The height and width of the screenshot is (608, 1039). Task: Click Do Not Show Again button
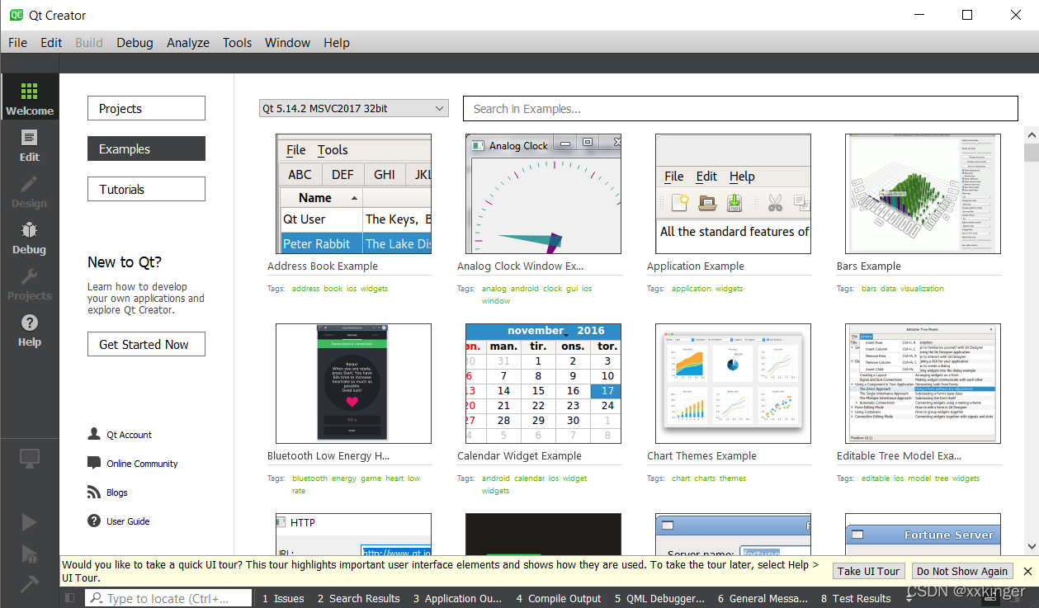click(962, 571)
